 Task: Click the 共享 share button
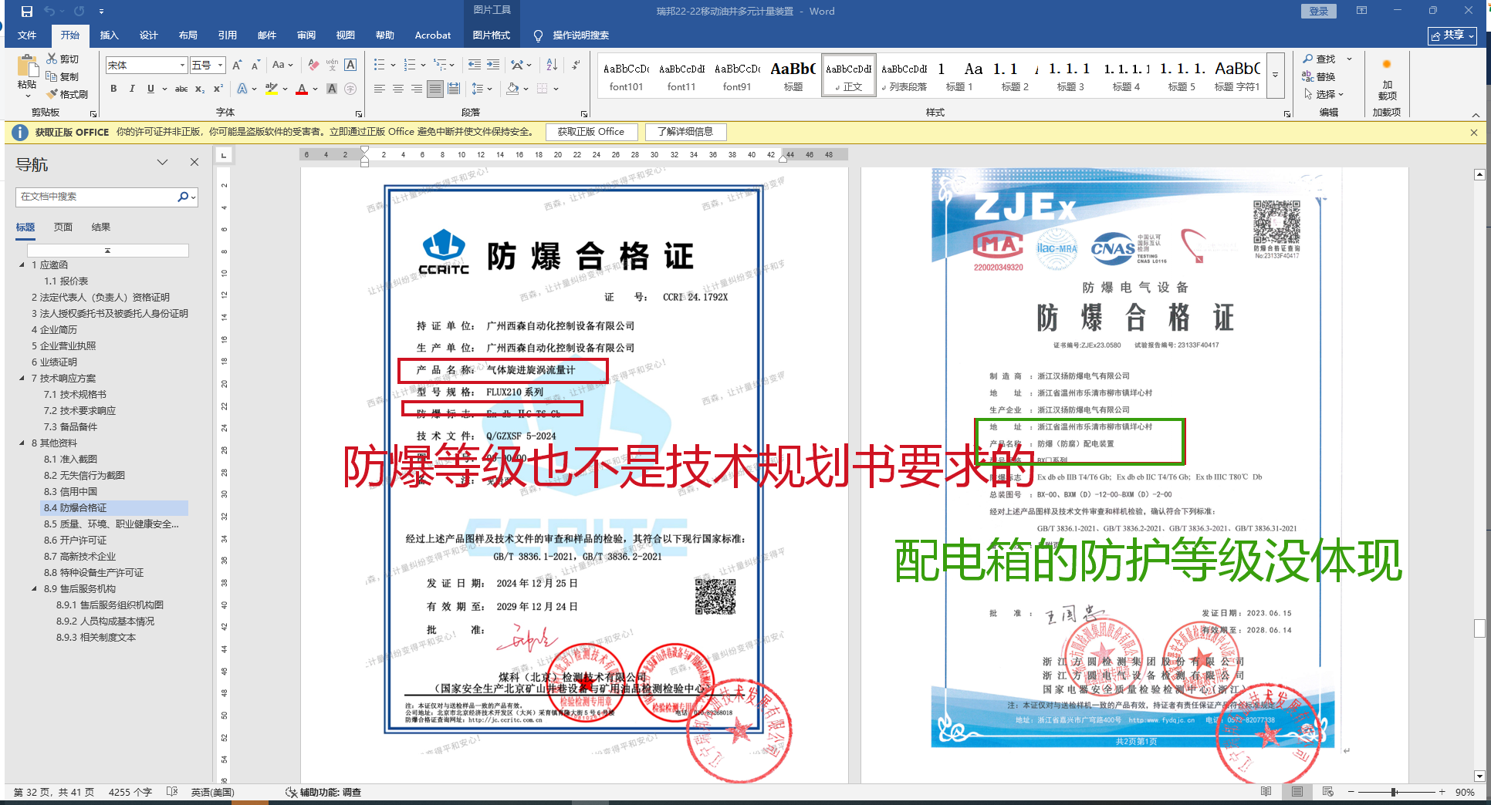click(x=1452, y=35)
